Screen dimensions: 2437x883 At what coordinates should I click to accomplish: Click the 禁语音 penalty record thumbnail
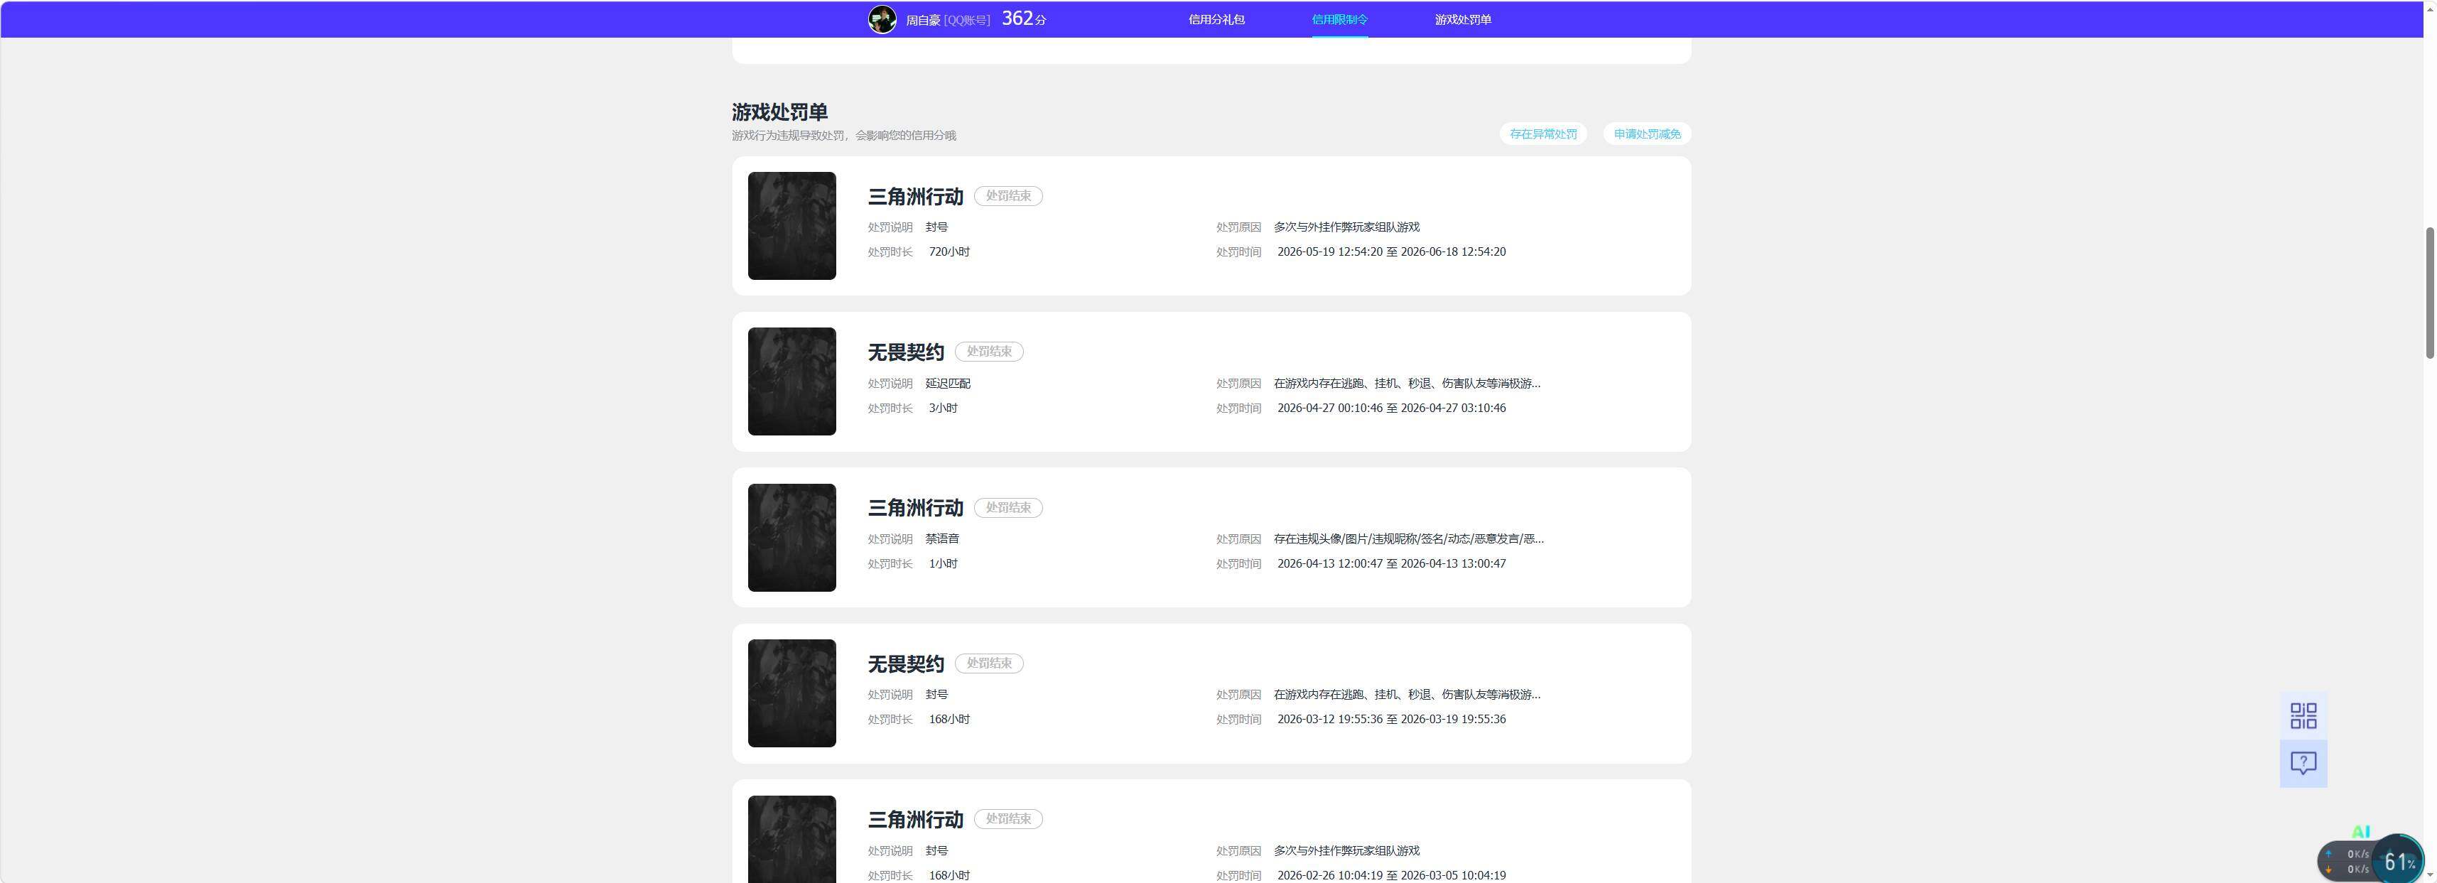pos(791,537)
